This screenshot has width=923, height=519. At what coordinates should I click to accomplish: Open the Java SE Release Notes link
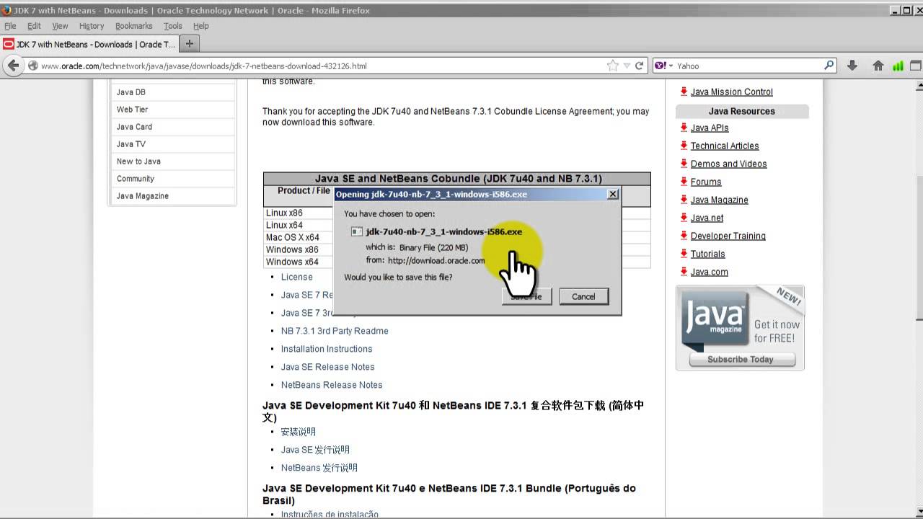coord(328,367)
